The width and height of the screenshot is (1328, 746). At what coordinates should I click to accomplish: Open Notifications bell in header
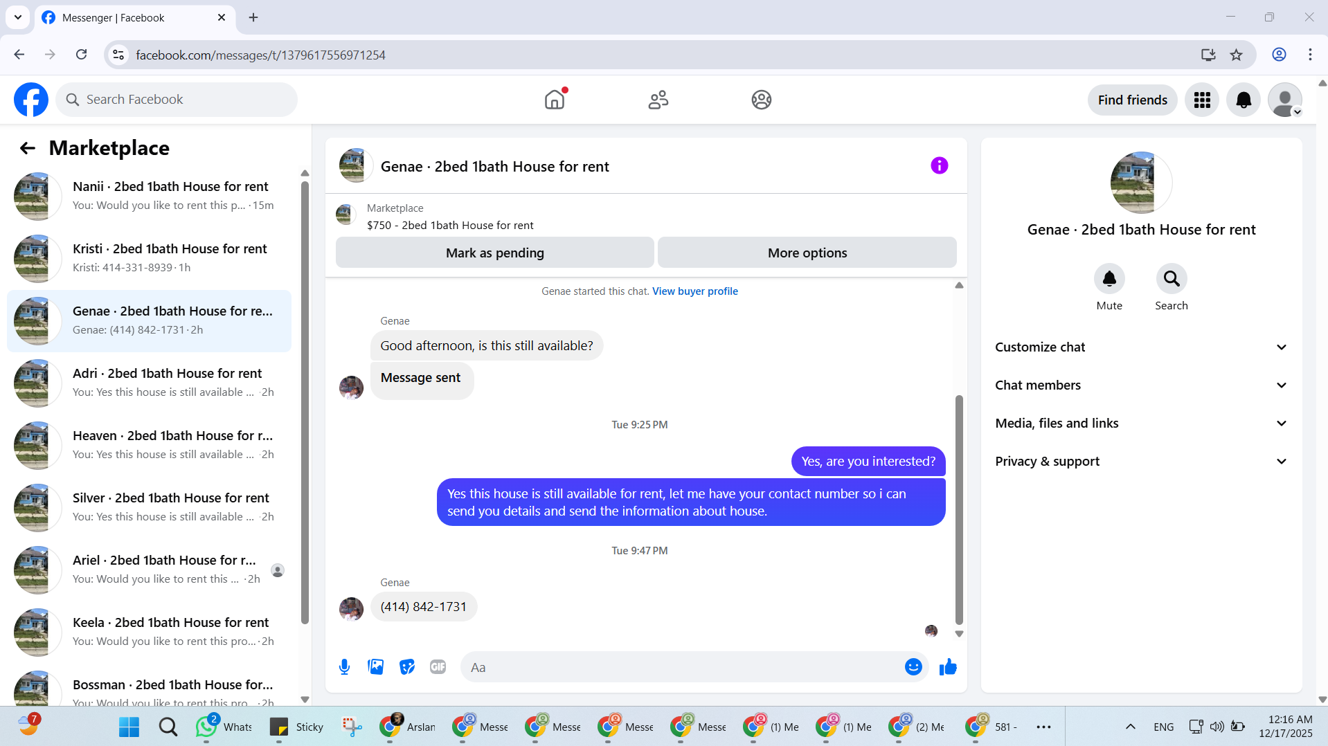(1244, 100)
